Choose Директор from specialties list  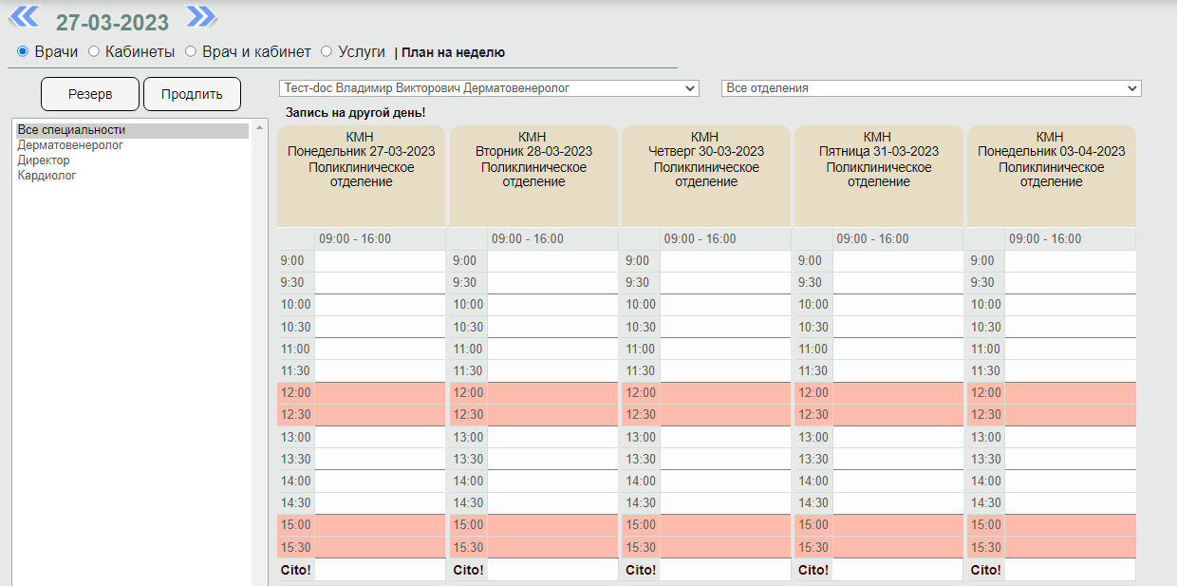click(x=44, y=161)
